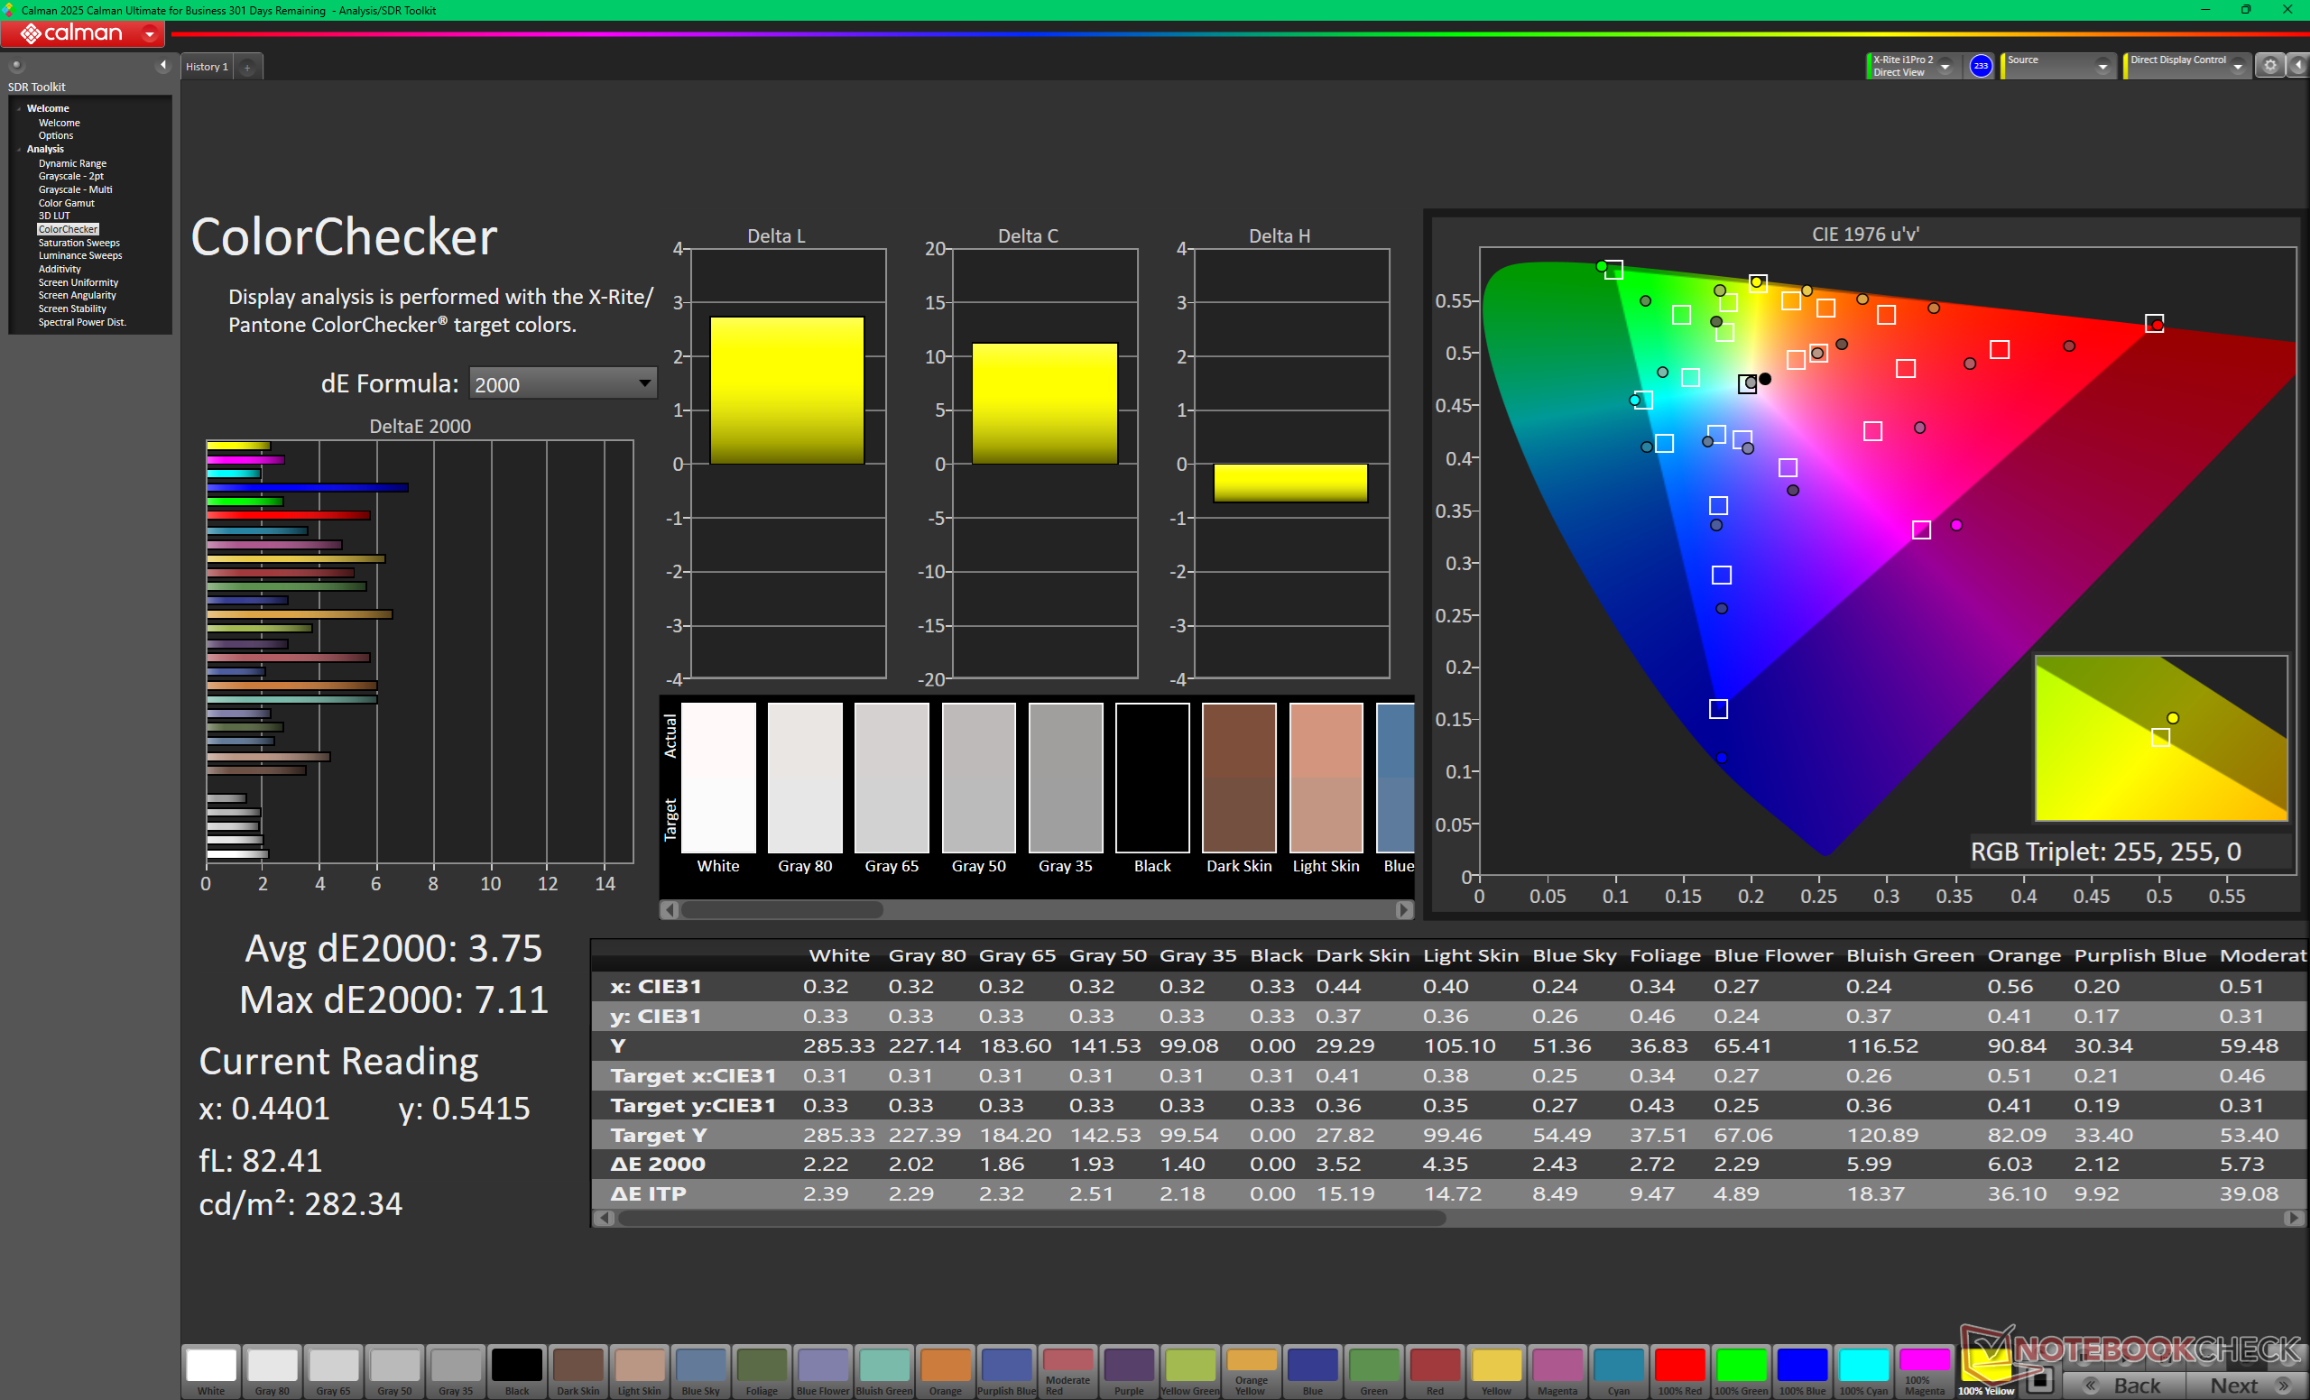Open Direct Display Control dropdown
The height and width of the screenshot is (1400, 2310).
(x=2238, y=67)
